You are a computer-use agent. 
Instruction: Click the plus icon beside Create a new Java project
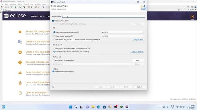pos(20,52)
